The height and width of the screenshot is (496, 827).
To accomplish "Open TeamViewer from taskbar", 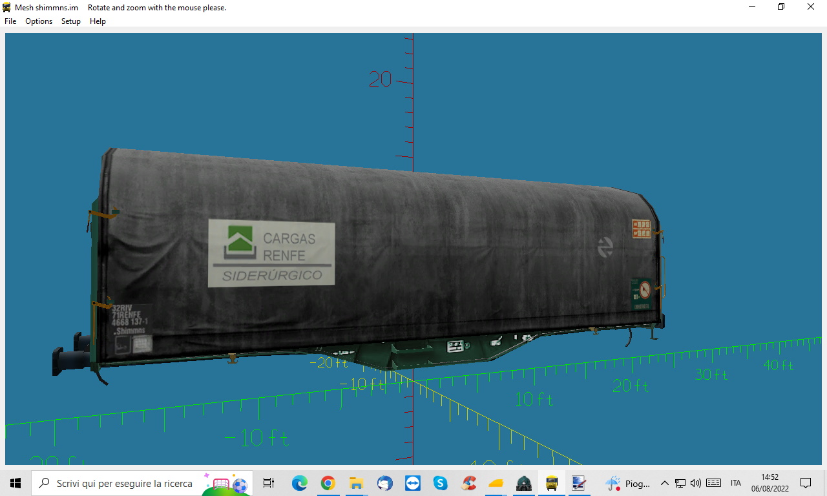I will [412, 482].
